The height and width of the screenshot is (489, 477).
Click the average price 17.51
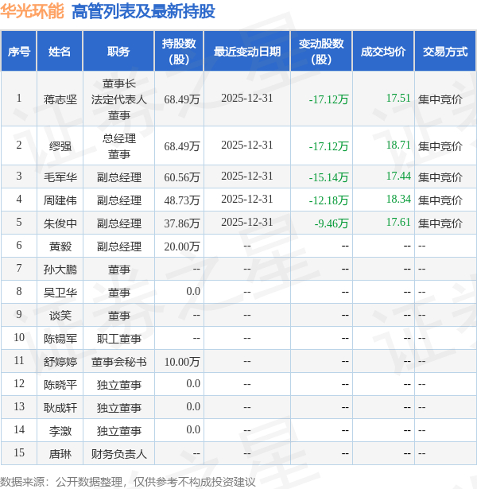(398, 99)
